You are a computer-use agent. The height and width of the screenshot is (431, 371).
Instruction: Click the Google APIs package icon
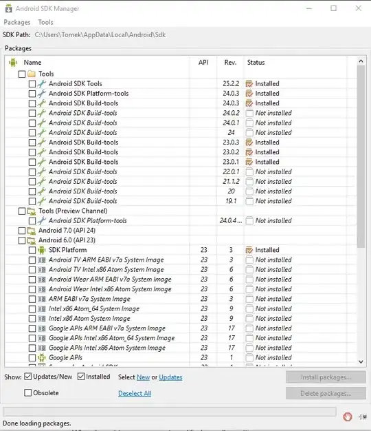pos(42,357)
